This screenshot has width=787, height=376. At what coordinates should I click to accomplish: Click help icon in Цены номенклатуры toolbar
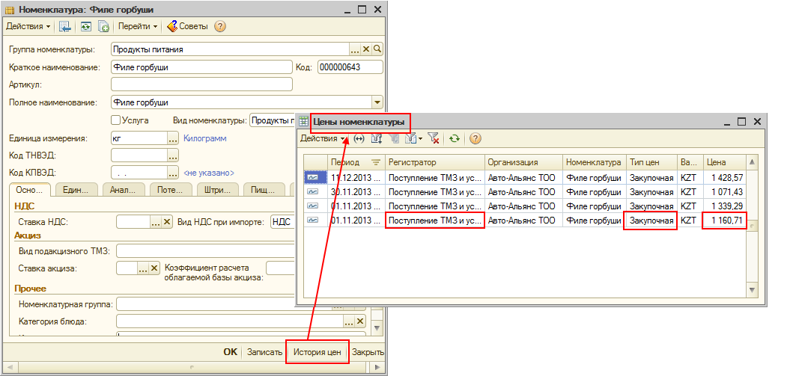(x=475, y=138)
